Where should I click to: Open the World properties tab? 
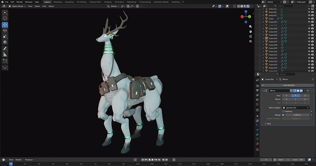(257, 104)
